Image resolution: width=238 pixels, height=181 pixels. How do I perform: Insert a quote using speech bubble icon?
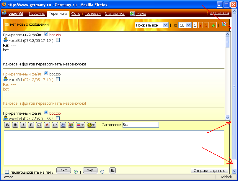pos(39,125)
